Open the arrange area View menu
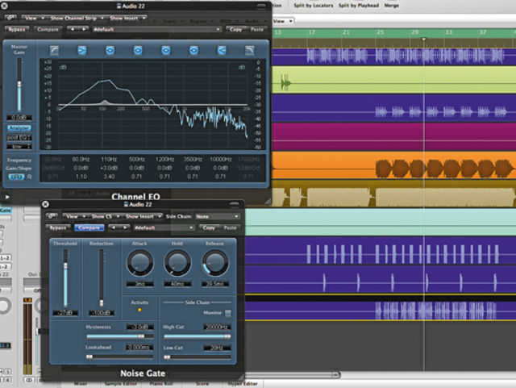516x388 pixels. click(283, 21)
